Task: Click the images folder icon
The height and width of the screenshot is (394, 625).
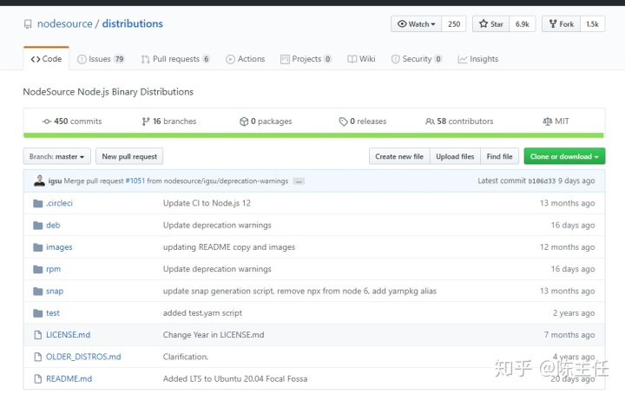Action: tap(38, 247)
